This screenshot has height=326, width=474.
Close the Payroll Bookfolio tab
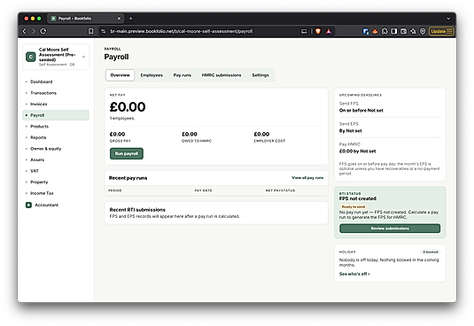point(119,19)
